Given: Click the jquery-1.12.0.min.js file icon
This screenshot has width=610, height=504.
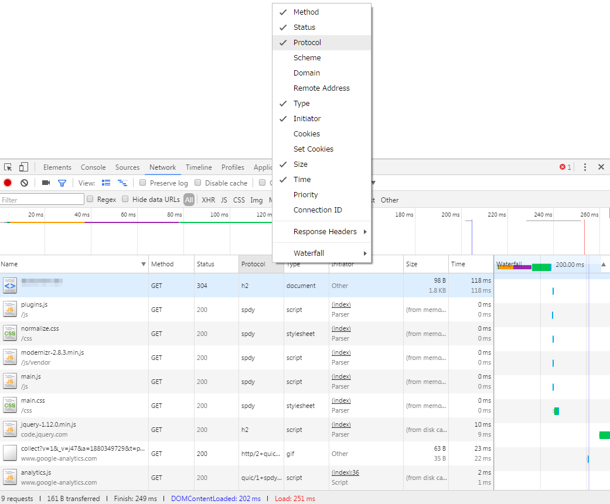Looking at the screenshot, I should click(10, 430).
